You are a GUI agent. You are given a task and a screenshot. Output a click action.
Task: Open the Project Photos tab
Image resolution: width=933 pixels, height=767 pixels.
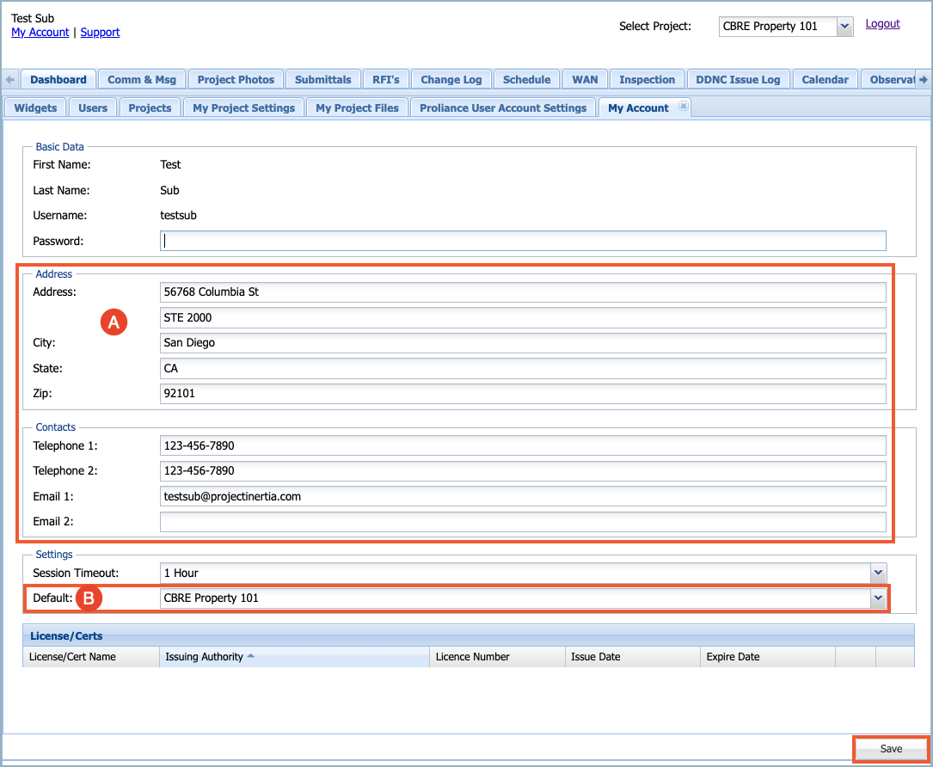coord(236,80)
